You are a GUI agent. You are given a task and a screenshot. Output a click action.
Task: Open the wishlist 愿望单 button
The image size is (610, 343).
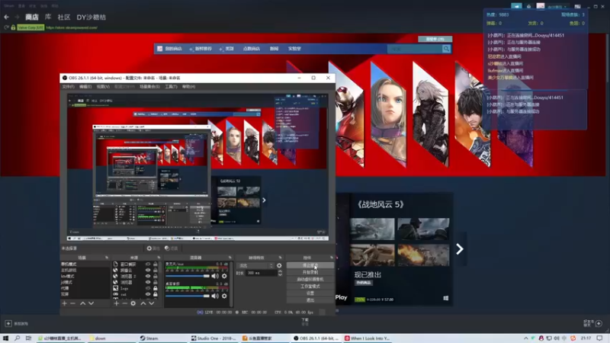click(435, 39)
